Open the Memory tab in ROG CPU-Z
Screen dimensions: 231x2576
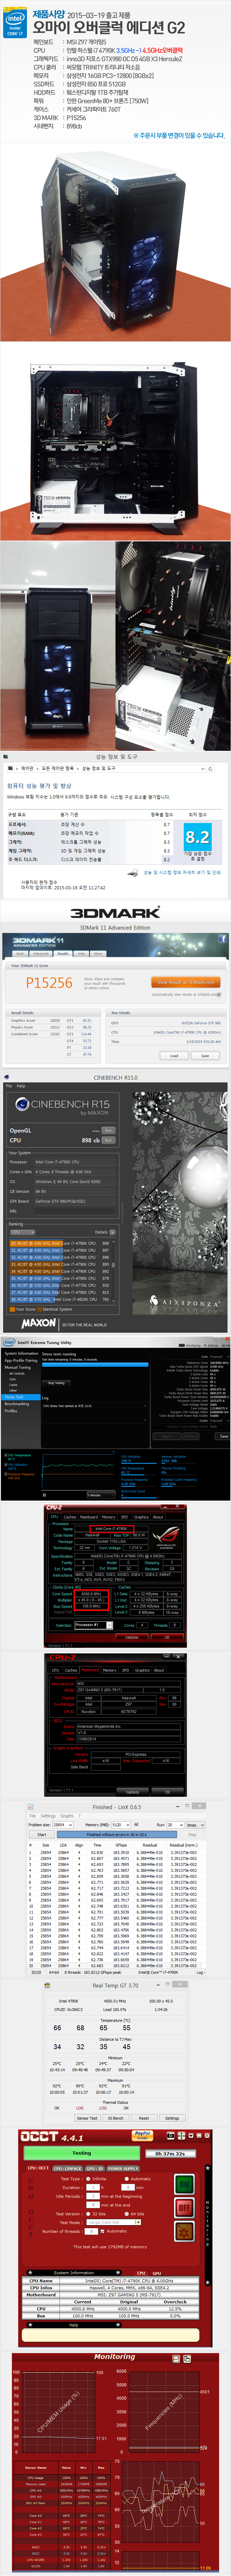point(108,1517)
